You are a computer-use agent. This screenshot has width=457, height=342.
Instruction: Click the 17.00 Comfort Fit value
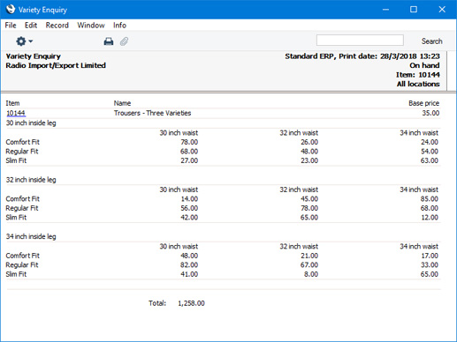click(430, 256)
